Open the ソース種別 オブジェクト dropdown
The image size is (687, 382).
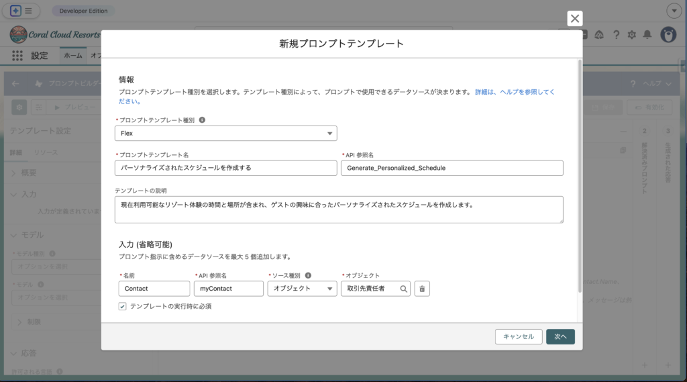[x=302, y=289]
